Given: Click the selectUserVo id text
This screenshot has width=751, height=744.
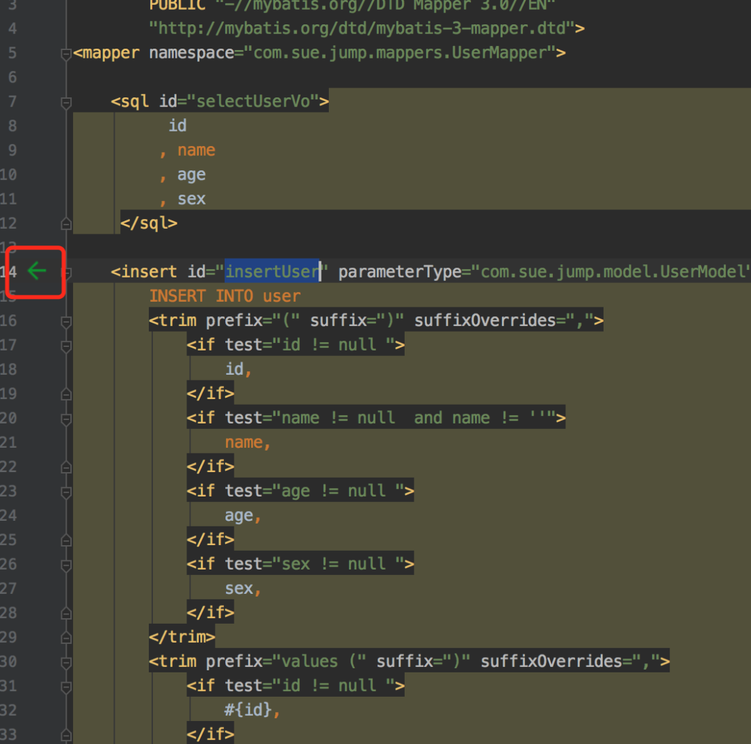Looking at the screenshot, I should pos(253,101).
